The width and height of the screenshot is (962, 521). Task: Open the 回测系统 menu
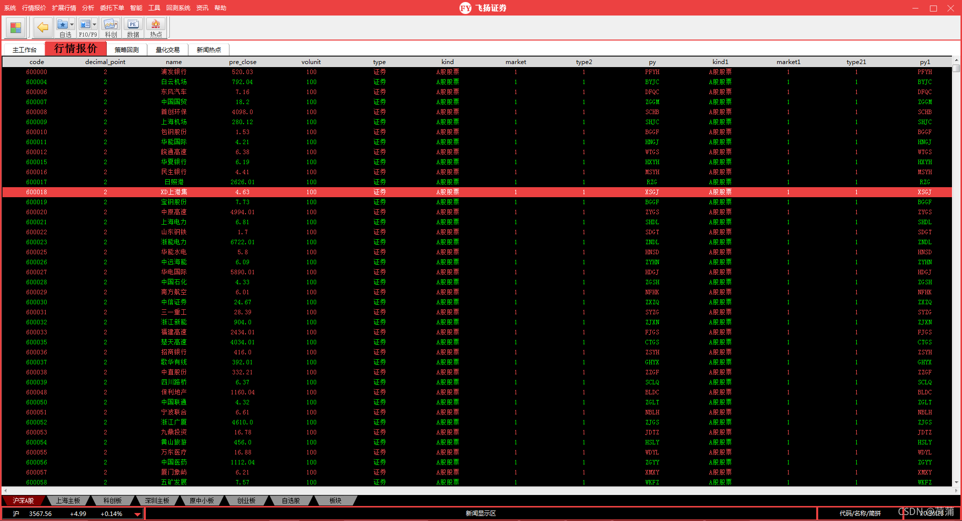[x=178, y=8]
